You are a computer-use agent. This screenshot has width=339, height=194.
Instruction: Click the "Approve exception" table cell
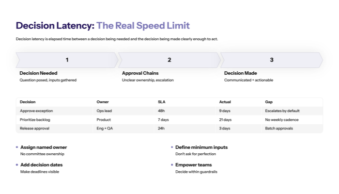(x=36, y=111)
